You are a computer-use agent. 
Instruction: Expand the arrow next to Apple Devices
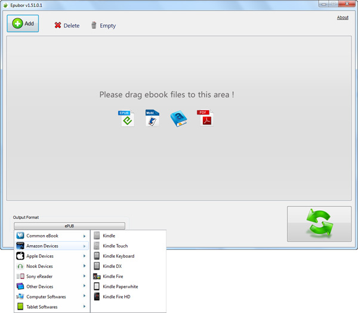(x=84, y=256)
